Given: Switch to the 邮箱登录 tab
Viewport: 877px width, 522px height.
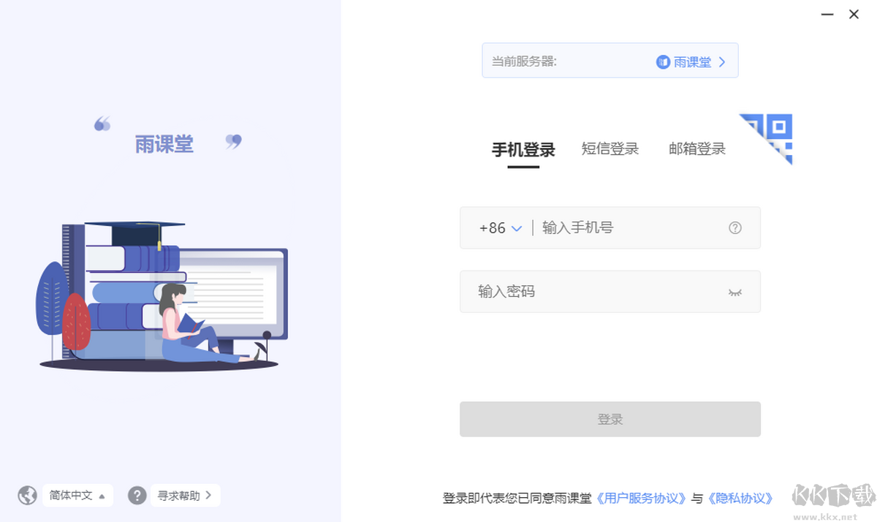Looking at the screenshot, I should tap(697, 149).
